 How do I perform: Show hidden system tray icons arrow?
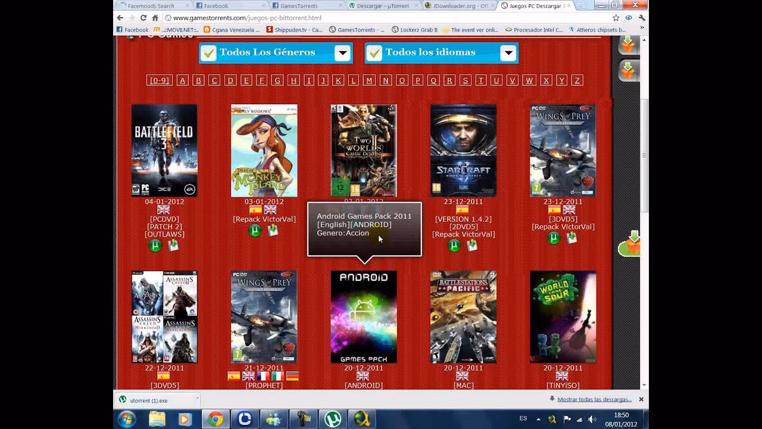coord(538,419)
